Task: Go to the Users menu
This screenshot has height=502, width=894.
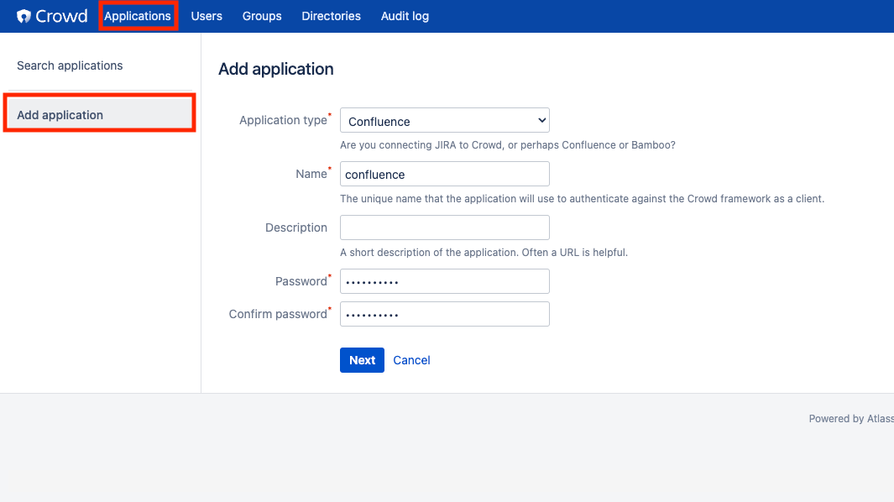Action: 207,16
